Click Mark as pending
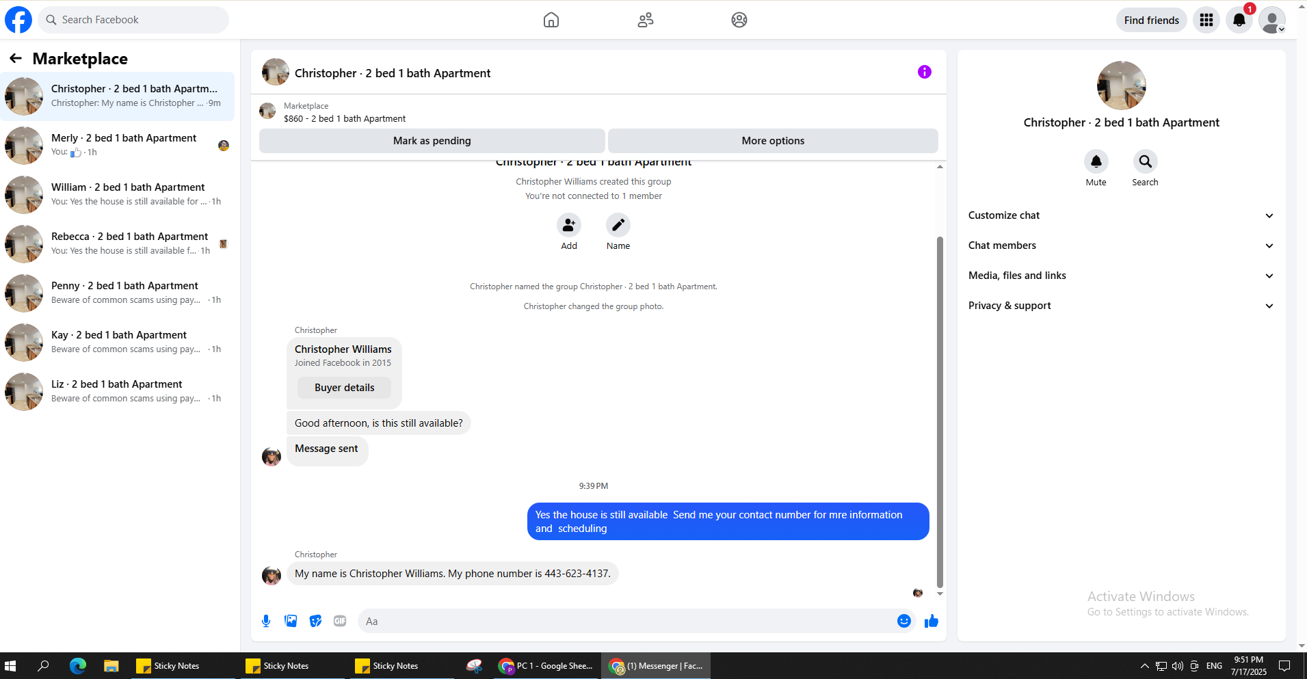 tap(432, 141)
